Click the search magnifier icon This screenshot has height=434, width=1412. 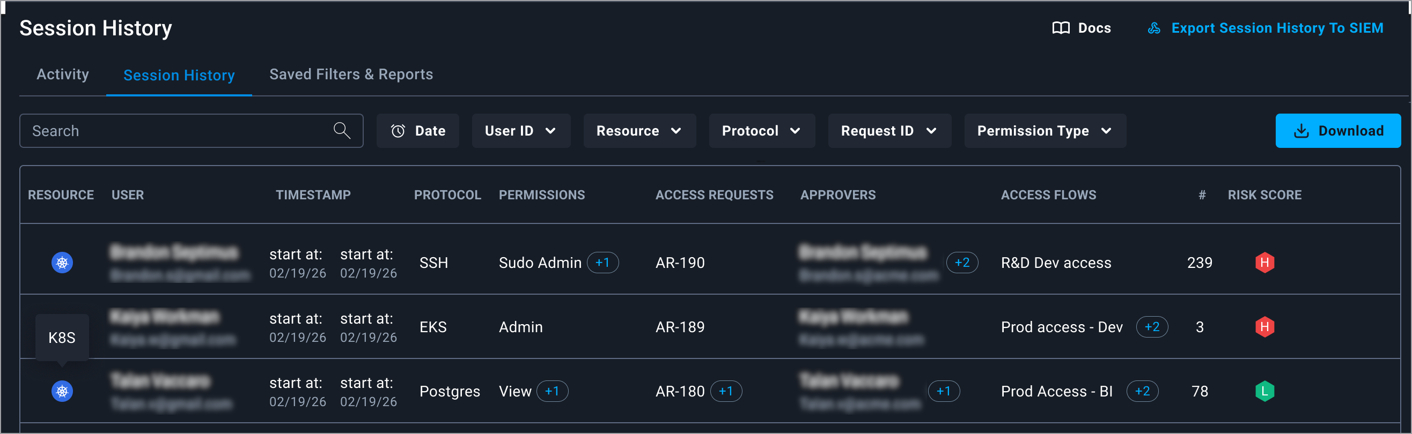[x=342, y=130]
